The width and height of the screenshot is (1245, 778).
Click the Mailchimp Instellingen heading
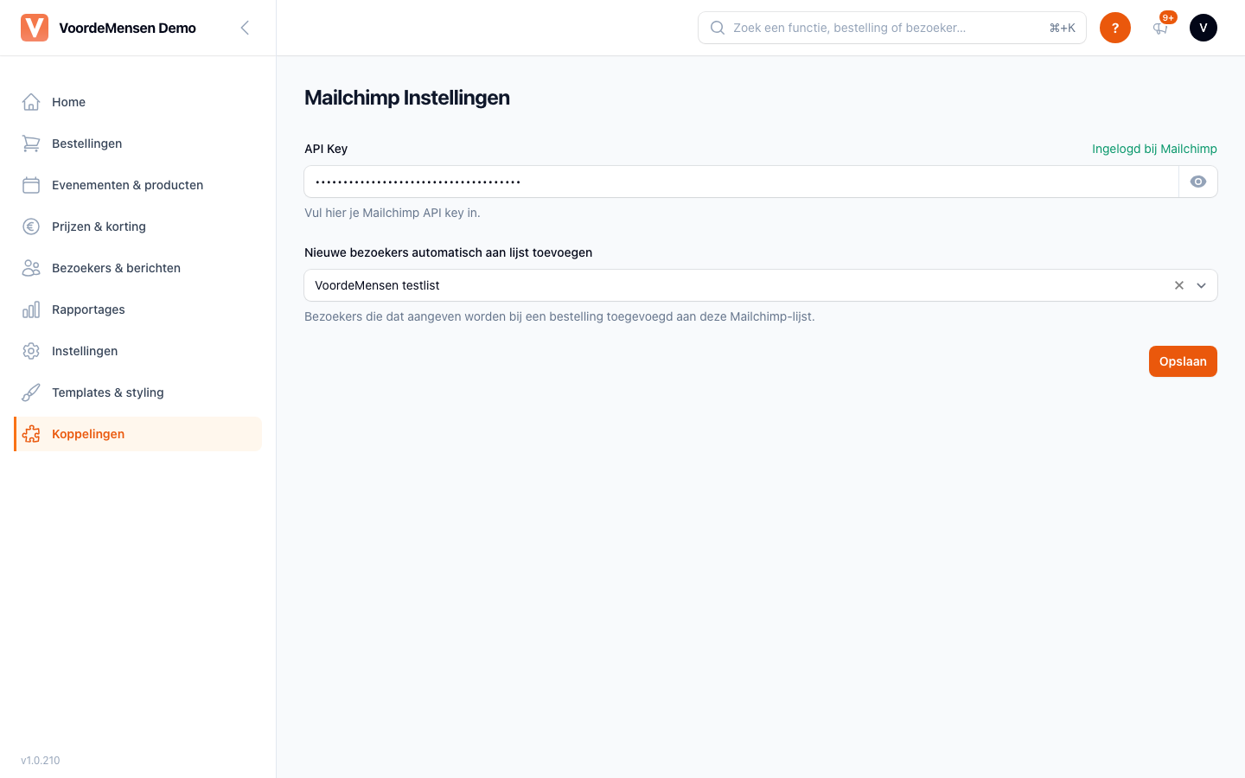[407, 98]
